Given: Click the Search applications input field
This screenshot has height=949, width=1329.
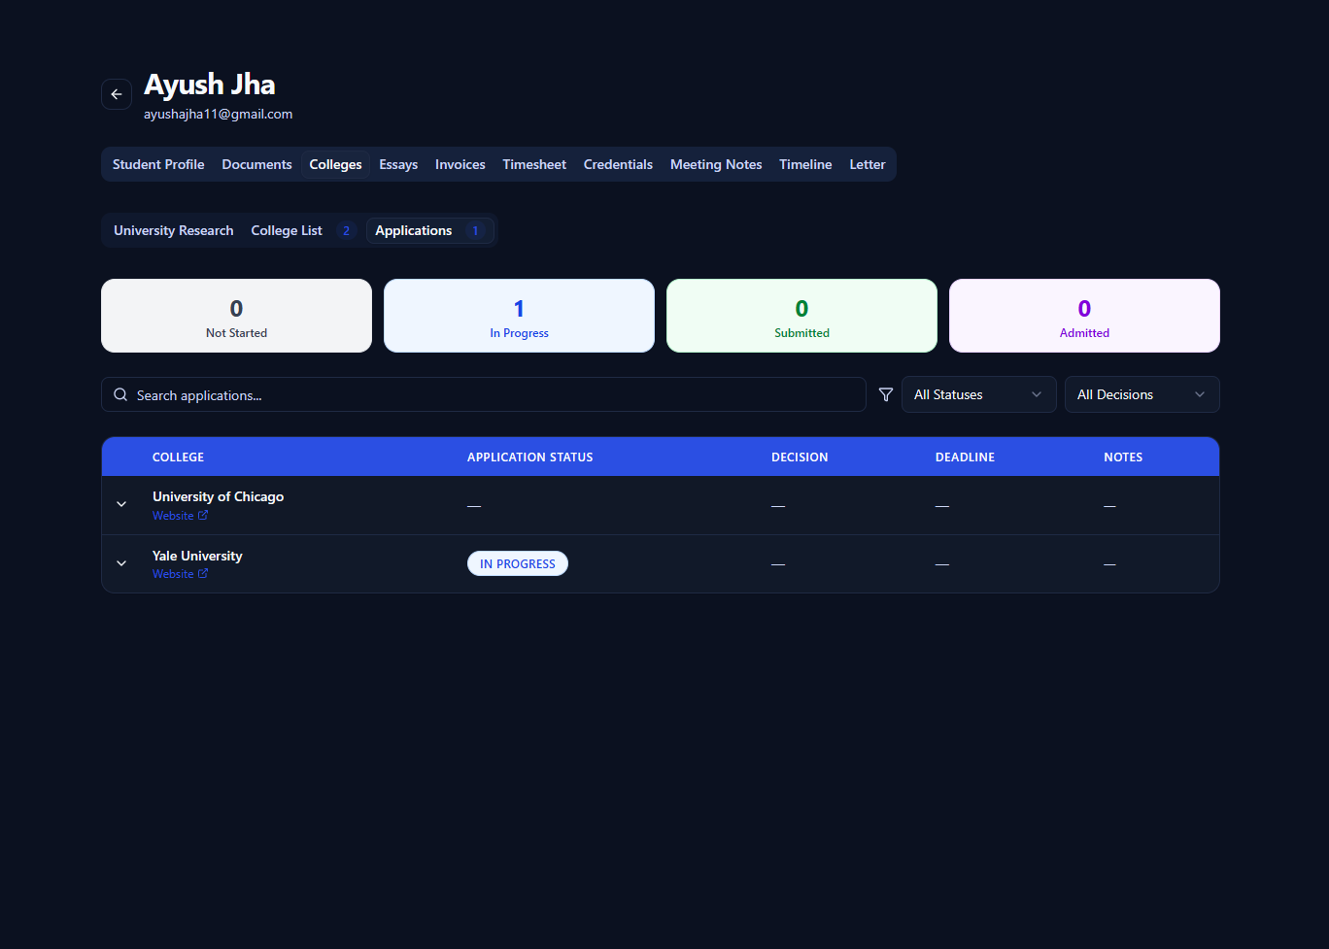Looking at the screenshot, I should (x=484, y=394).
